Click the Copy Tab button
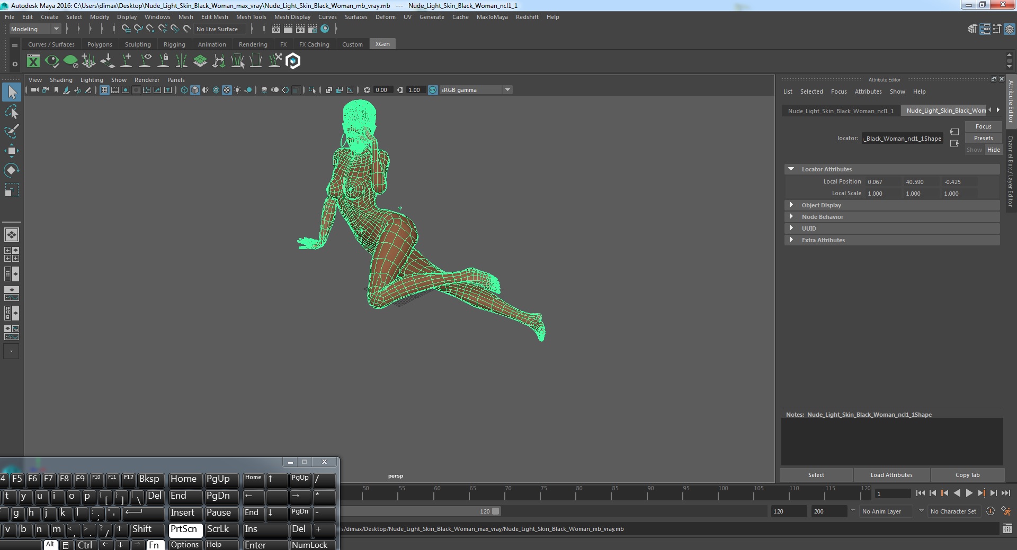 click(967, 475)
